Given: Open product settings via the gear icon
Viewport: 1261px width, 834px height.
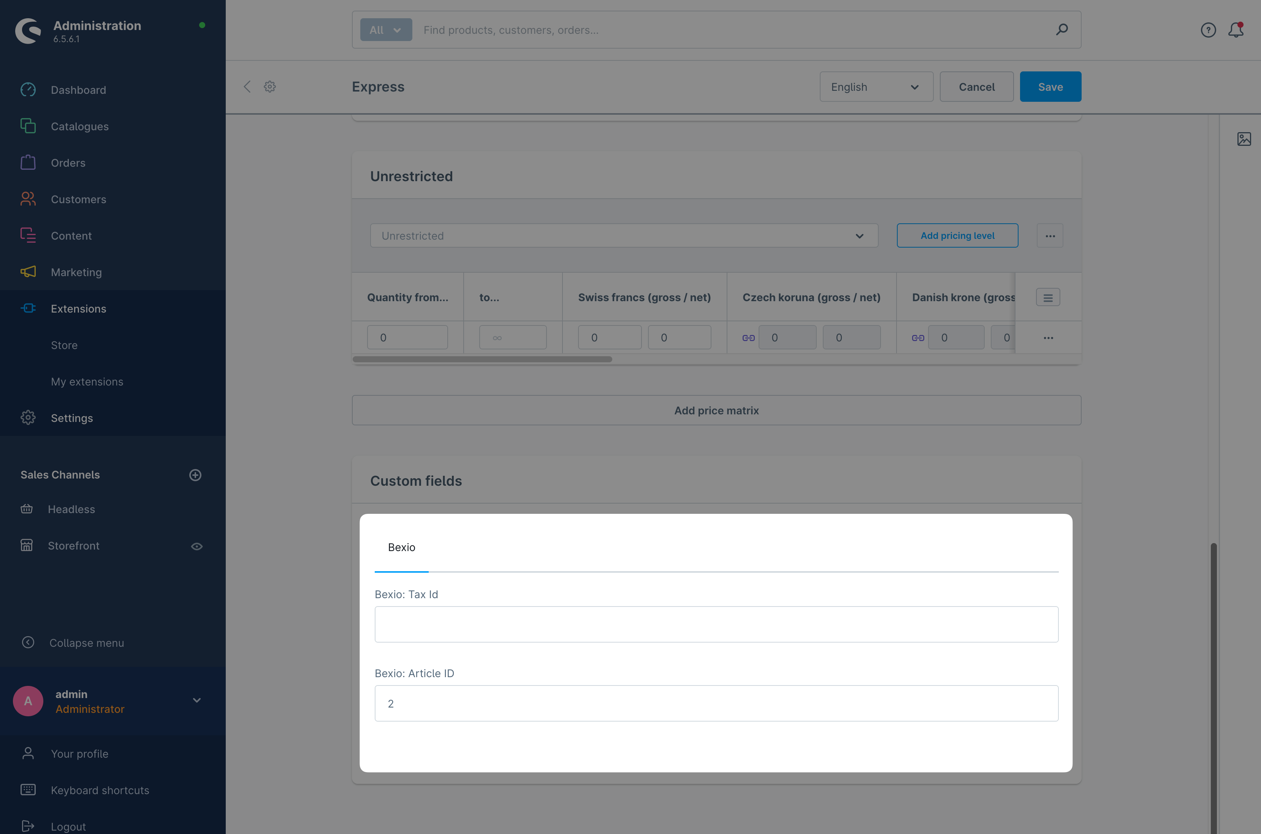Looking at the screenshot, I should 269,86.
